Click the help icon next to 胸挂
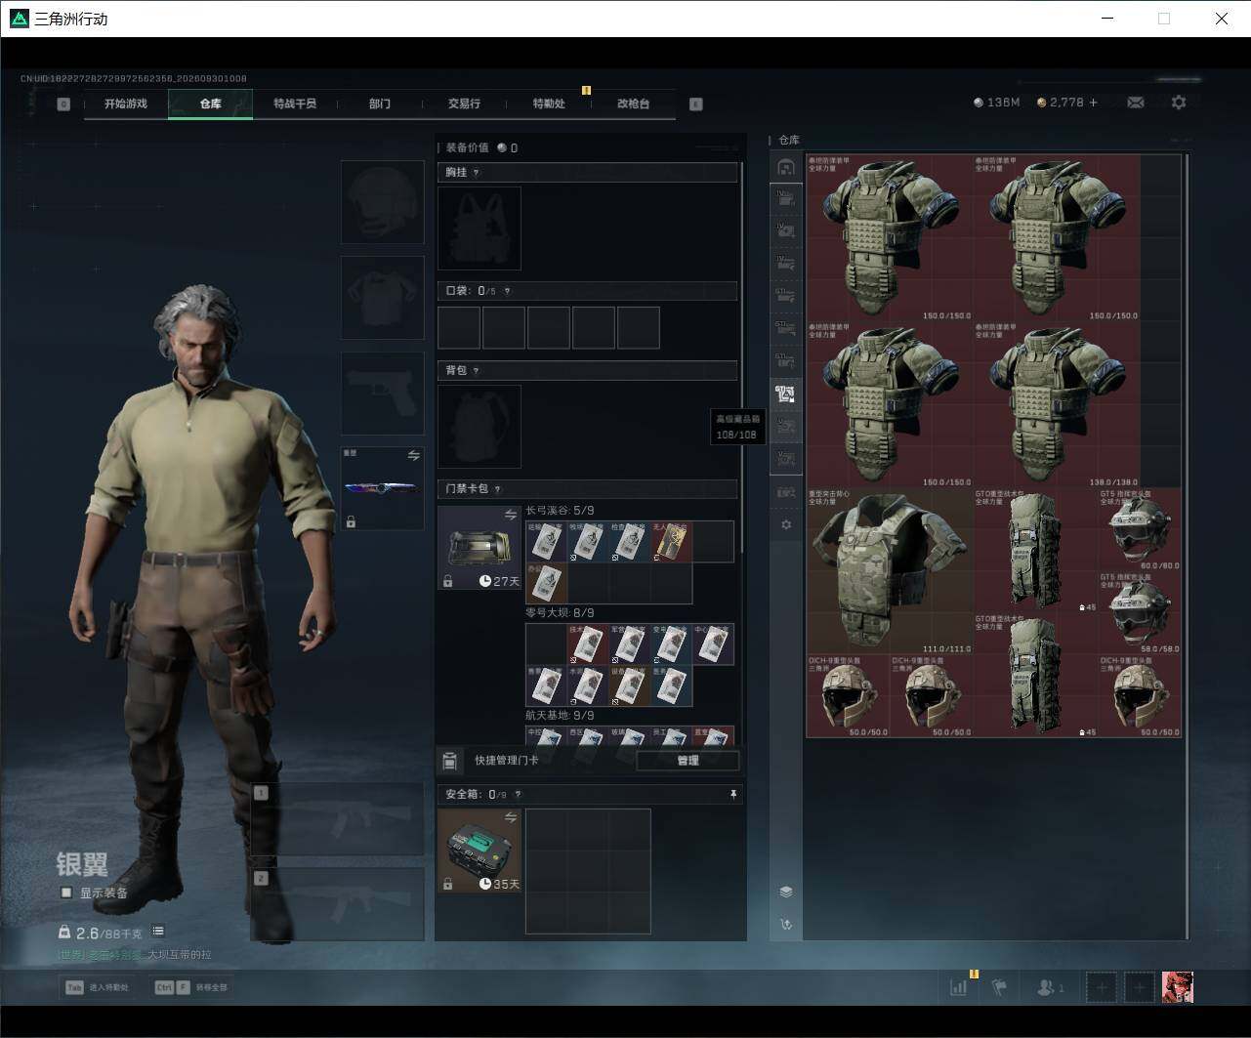 tap(476, 173)
